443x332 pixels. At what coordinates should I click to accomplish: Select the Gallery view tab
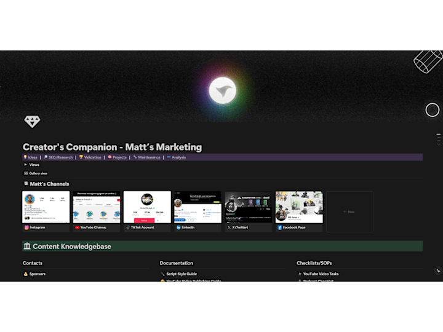[36, 173]
